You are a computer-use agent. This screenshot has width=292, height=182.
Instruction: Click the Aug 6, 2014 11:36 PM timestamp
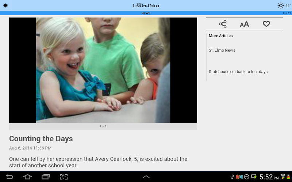click(30, 148)
